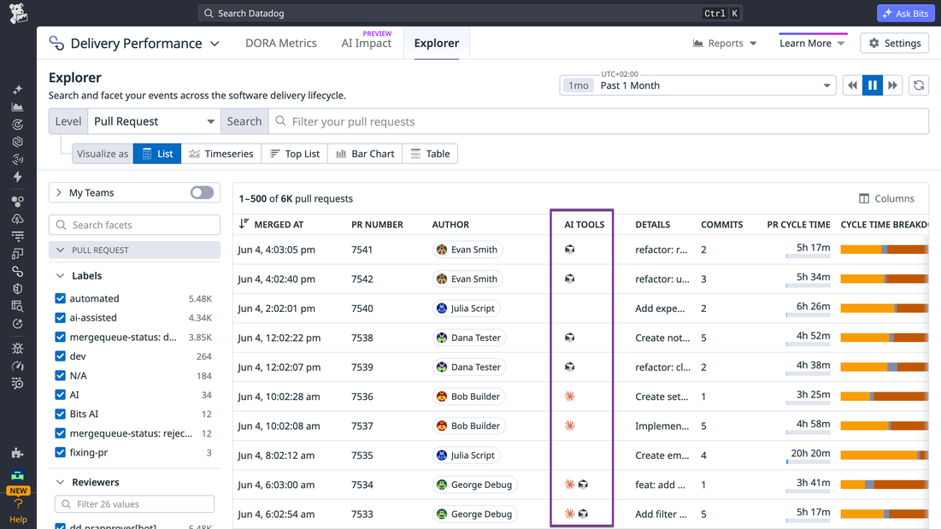
Task: Uncheck the mergequeue-status: d... label
Action: point(60,337)
